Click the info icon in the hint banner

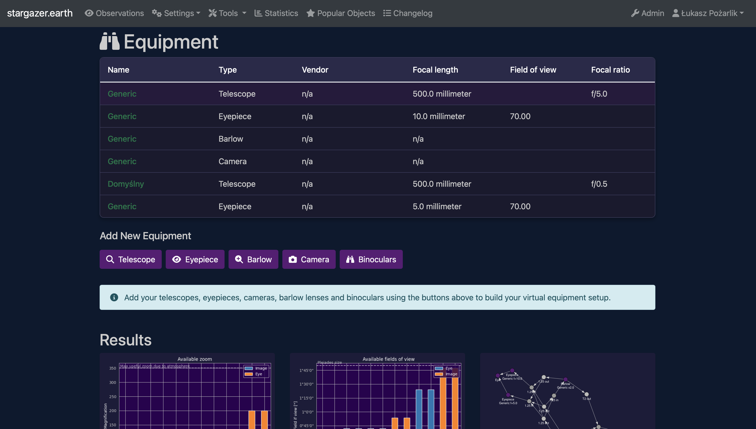click(x=114, y=297)
